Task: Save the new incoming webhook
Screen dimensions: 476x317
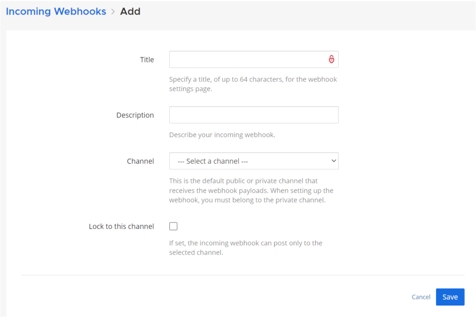Action: (x=450, y=297)
